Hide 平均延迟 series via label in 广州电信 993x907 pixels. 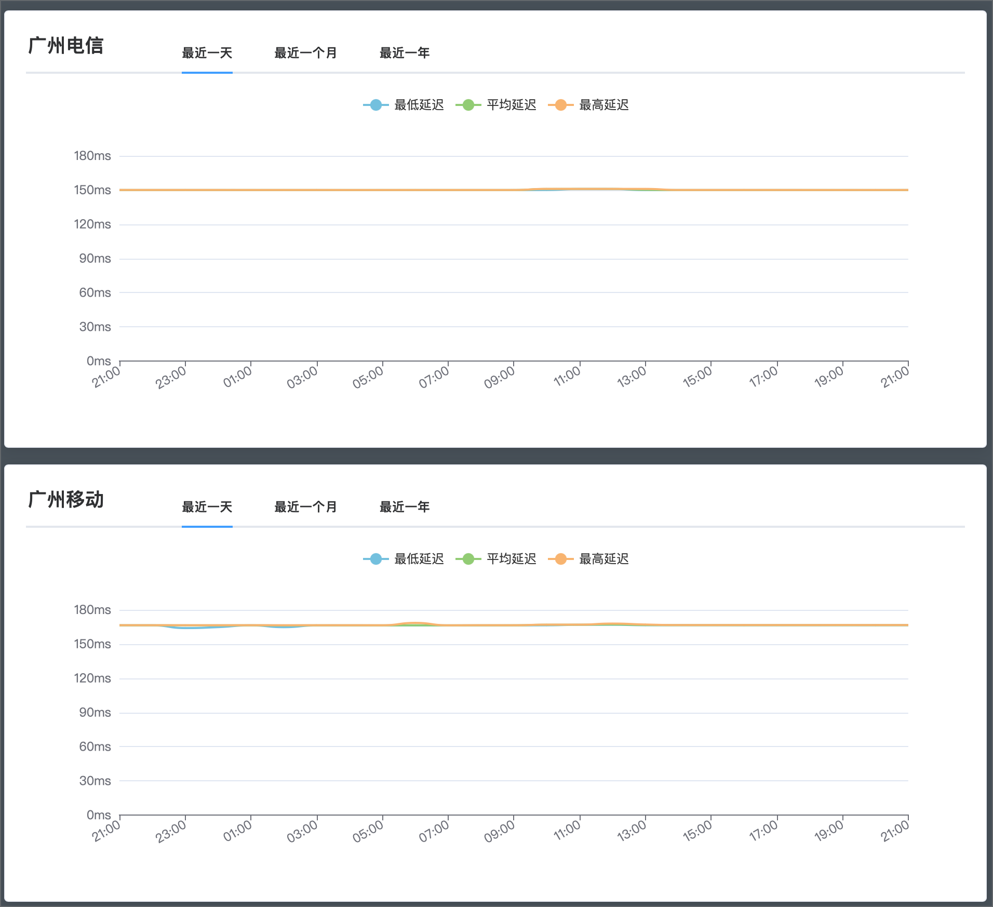pos(511,105)
